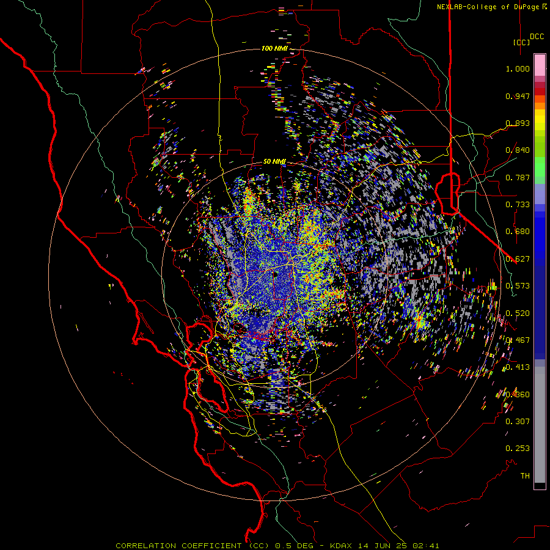Click the pink segment at the color bar's top

pos(540,65)
